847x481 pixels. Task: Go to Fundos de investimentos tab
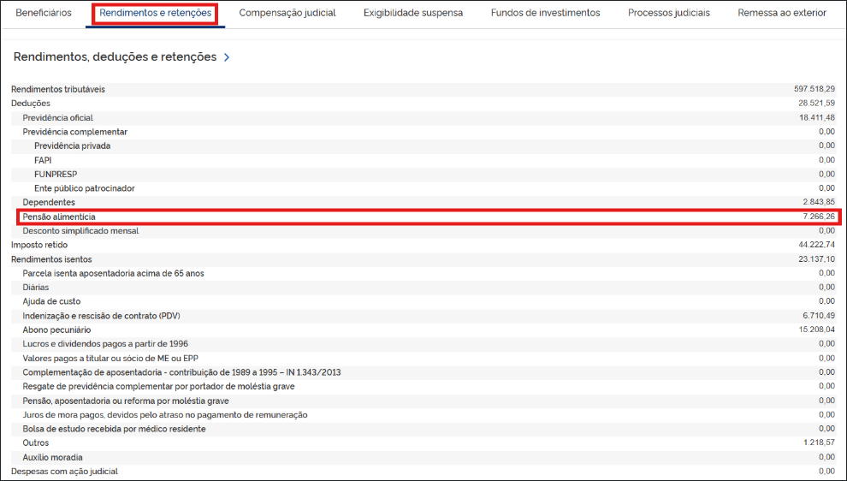coord(546,13)
